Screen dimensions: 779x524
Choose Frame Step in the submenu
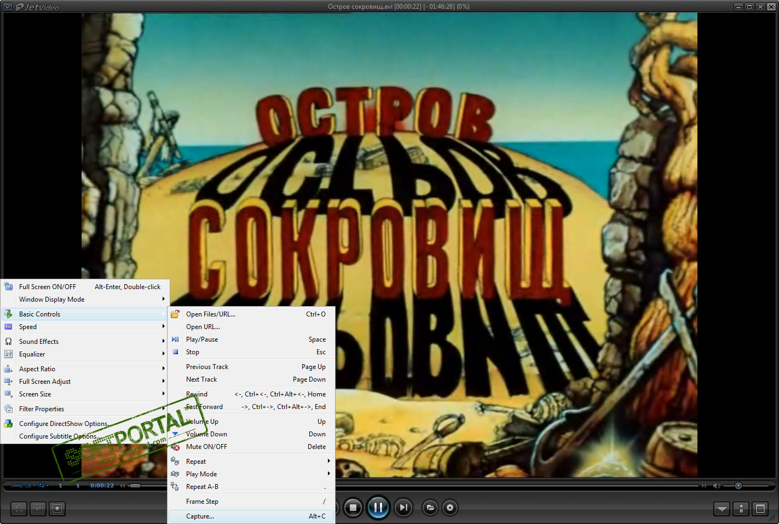251,502
